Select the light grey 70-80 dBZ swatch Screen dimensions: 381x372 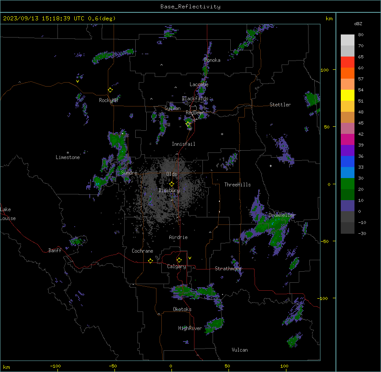tap(347, 40)
